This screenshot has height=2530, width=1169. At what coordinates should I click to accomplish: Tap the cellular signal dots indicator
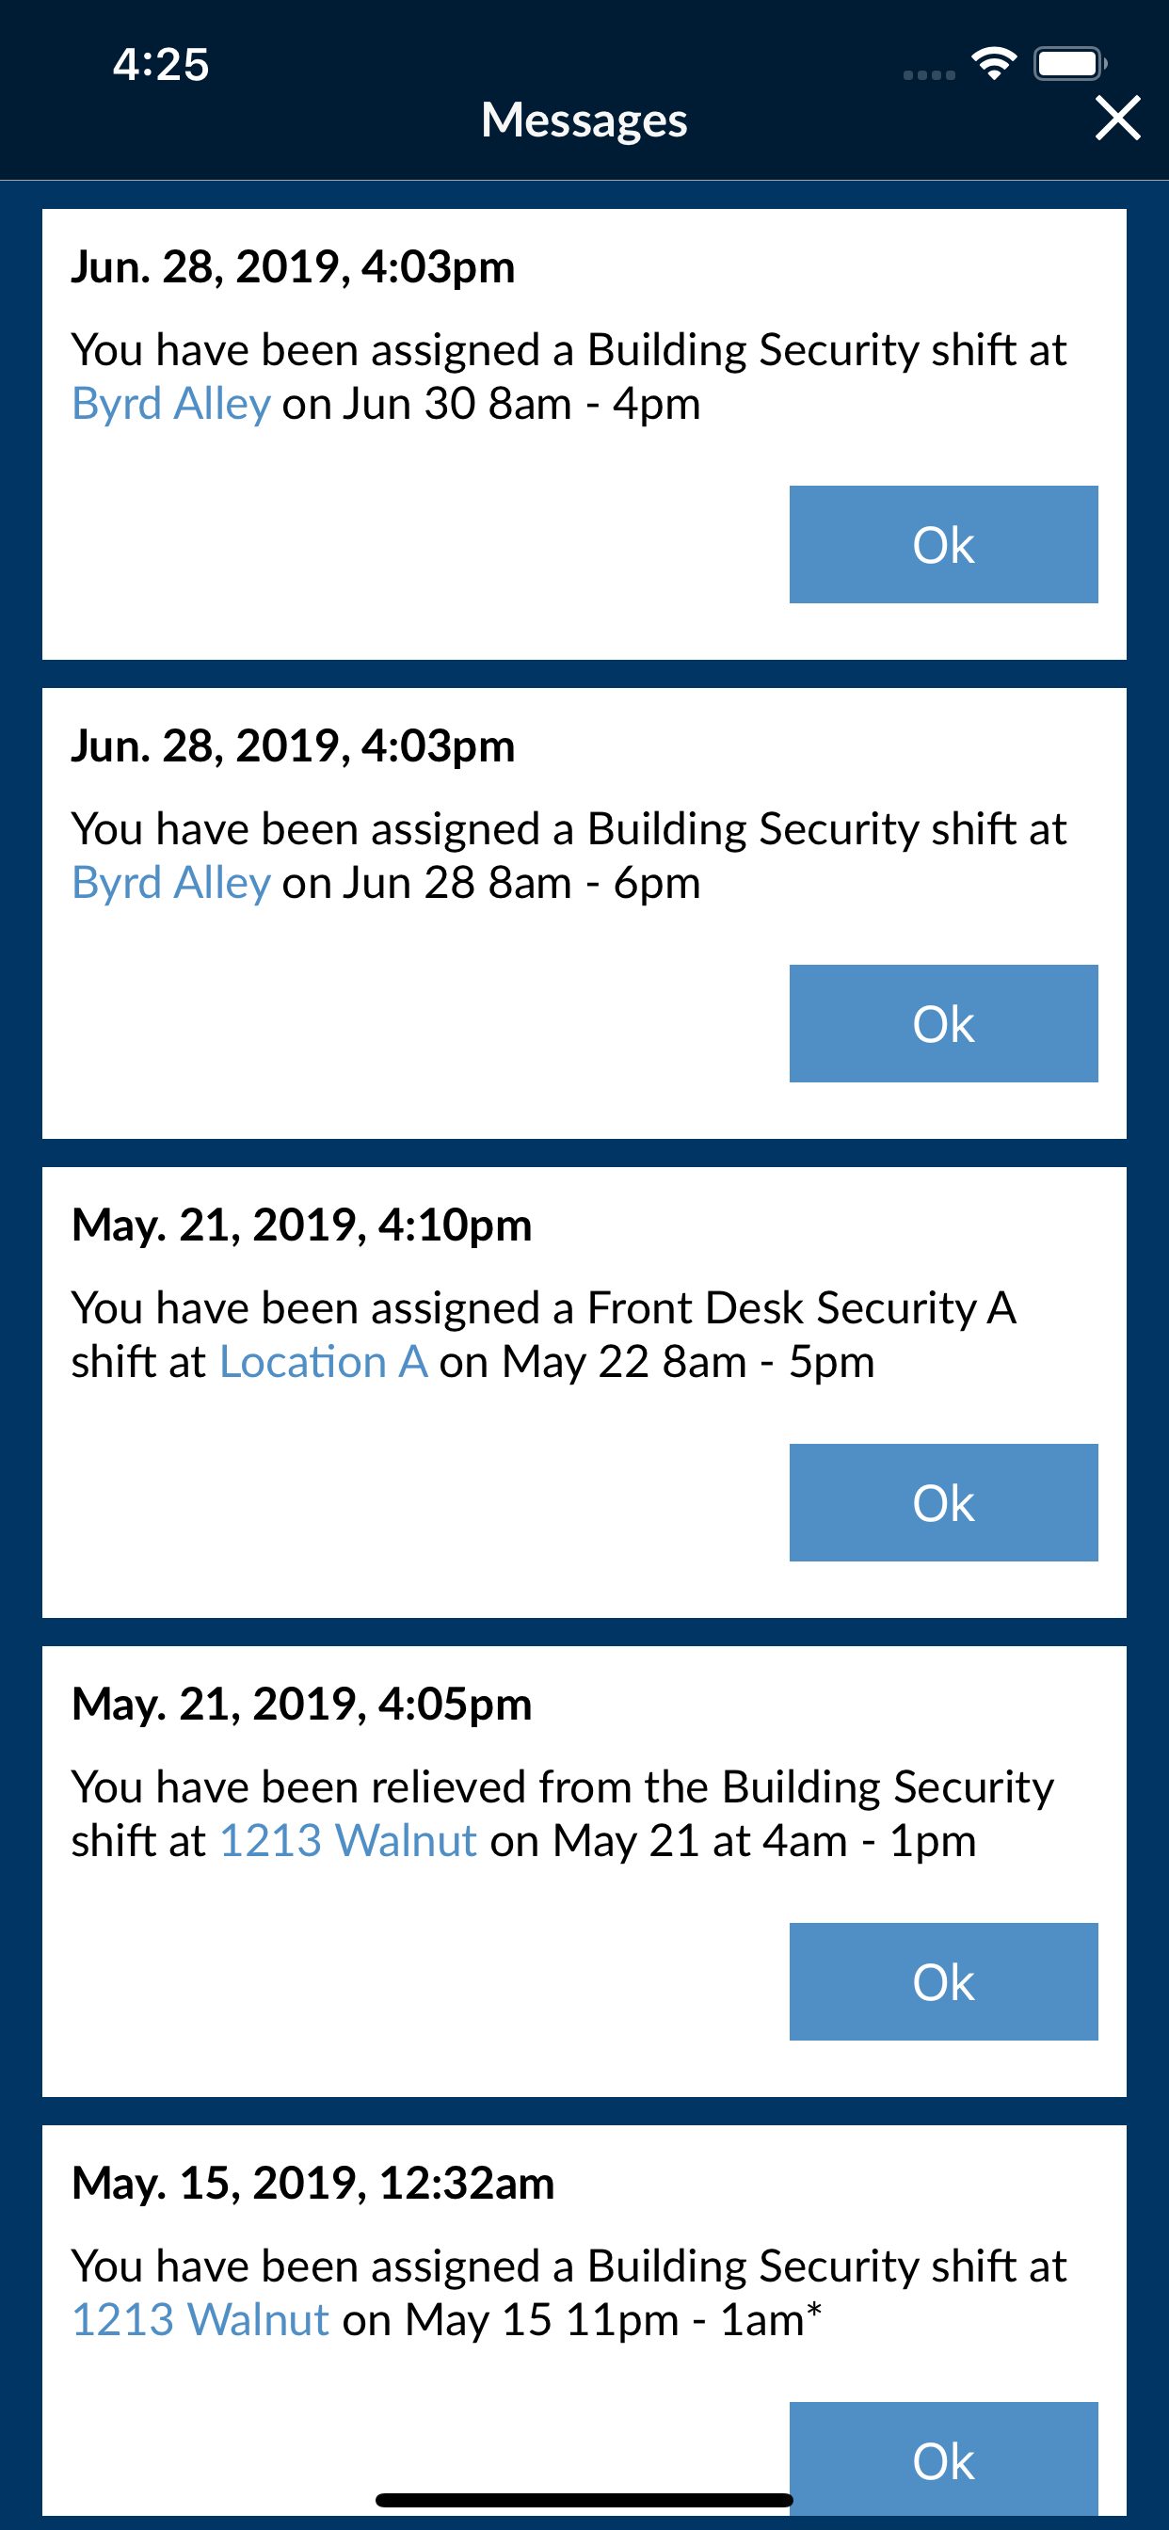tap(928, 74)
